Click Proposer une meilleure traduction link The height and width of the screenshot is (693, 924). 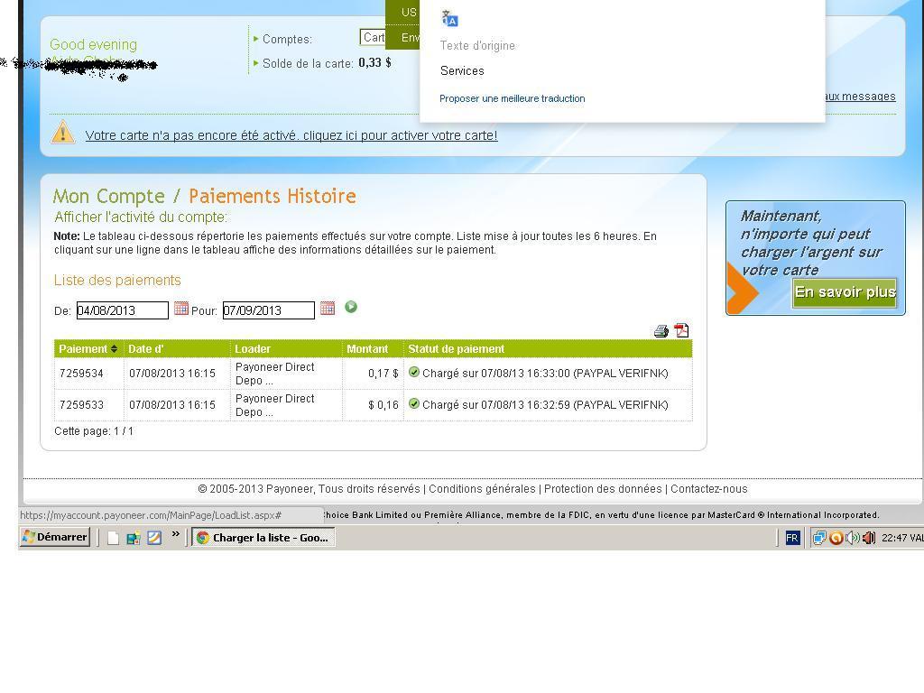513,98
